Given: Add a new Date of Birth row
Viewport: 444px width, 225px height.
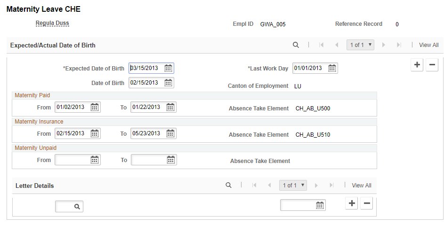Looking at the screenshot, I should coord(417,65).
